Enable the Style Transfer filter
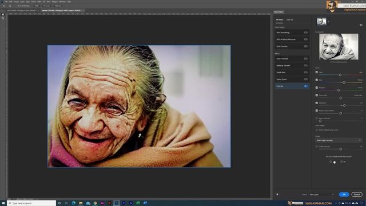The image size is (366, 206). pos(306,46)
